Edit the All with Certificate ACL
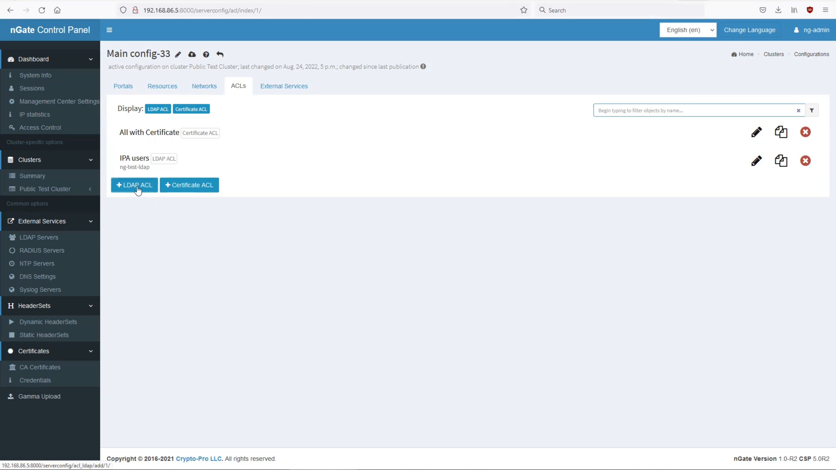 [x=756, y=132]
